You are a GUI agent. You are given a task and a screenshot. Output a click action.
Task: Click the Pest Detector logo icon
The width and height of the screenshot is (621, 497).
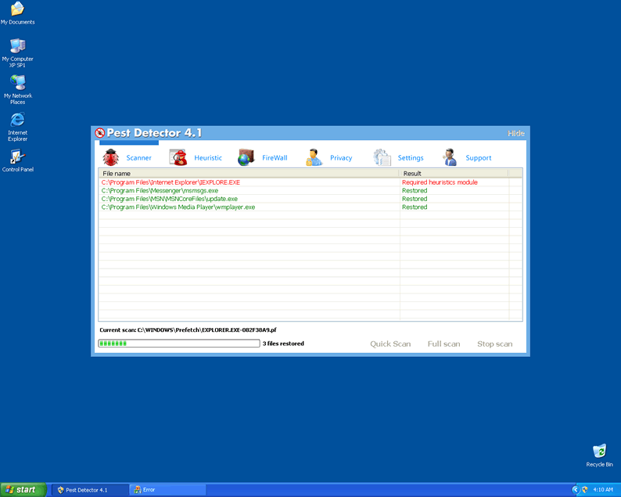(x=99, y=133)
